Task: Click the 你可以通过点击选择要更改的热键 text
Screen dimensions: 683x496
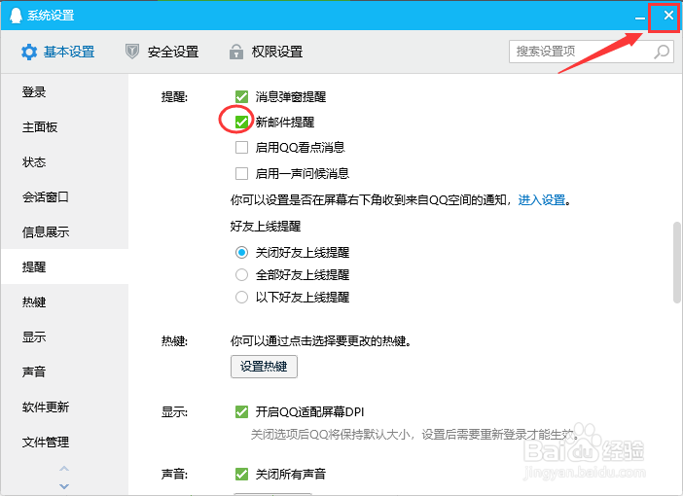Action: pyautogui.click(x=321, y=340)
